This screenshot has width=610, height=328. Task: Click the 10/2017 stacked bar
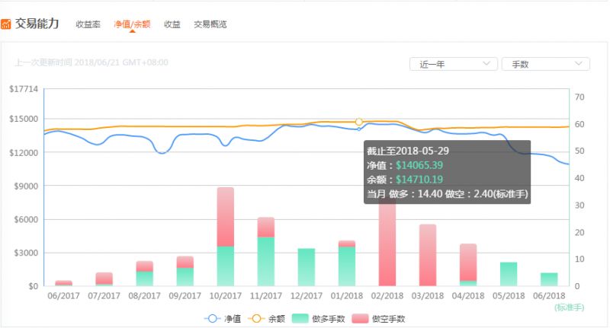(226, 237)
